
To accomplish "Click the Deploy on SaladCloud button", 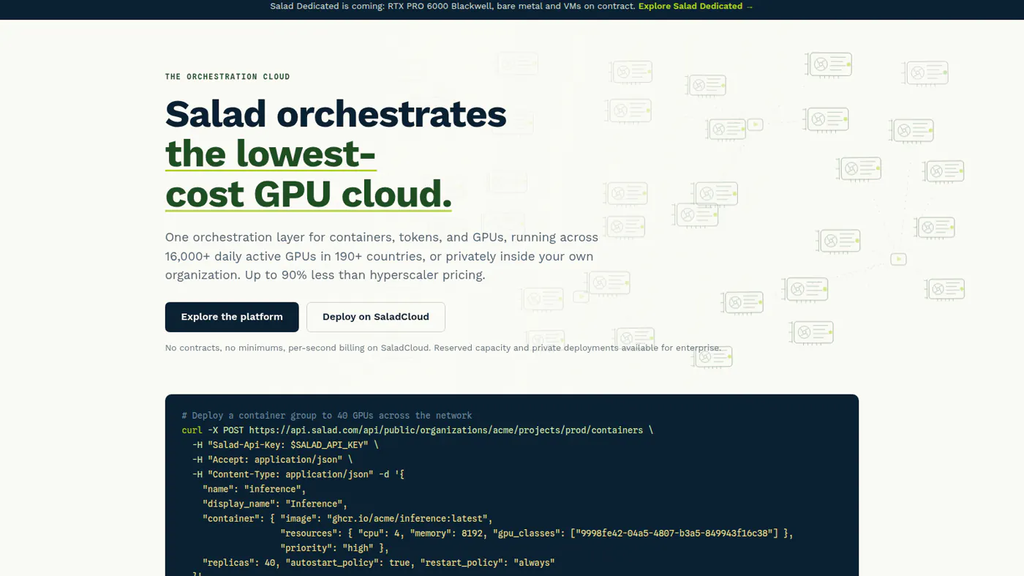I will [376, 317].
